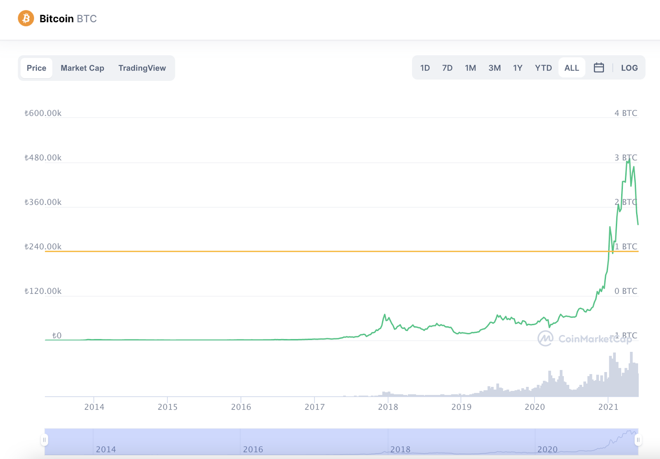
Task: Show ALL time price history
Action: pyautogui.click(x=572, y=68)
